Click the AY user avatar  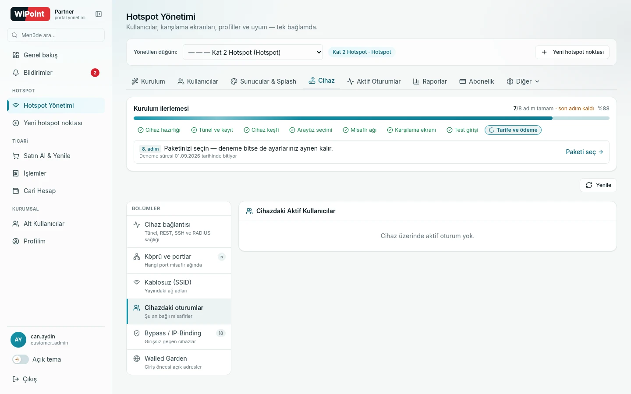click(x=18, y=340)
